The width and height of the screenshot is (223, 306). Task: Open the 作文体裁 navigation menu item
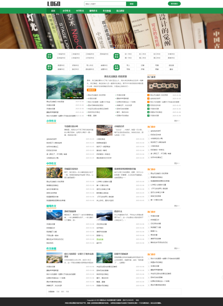coord(107,11)
